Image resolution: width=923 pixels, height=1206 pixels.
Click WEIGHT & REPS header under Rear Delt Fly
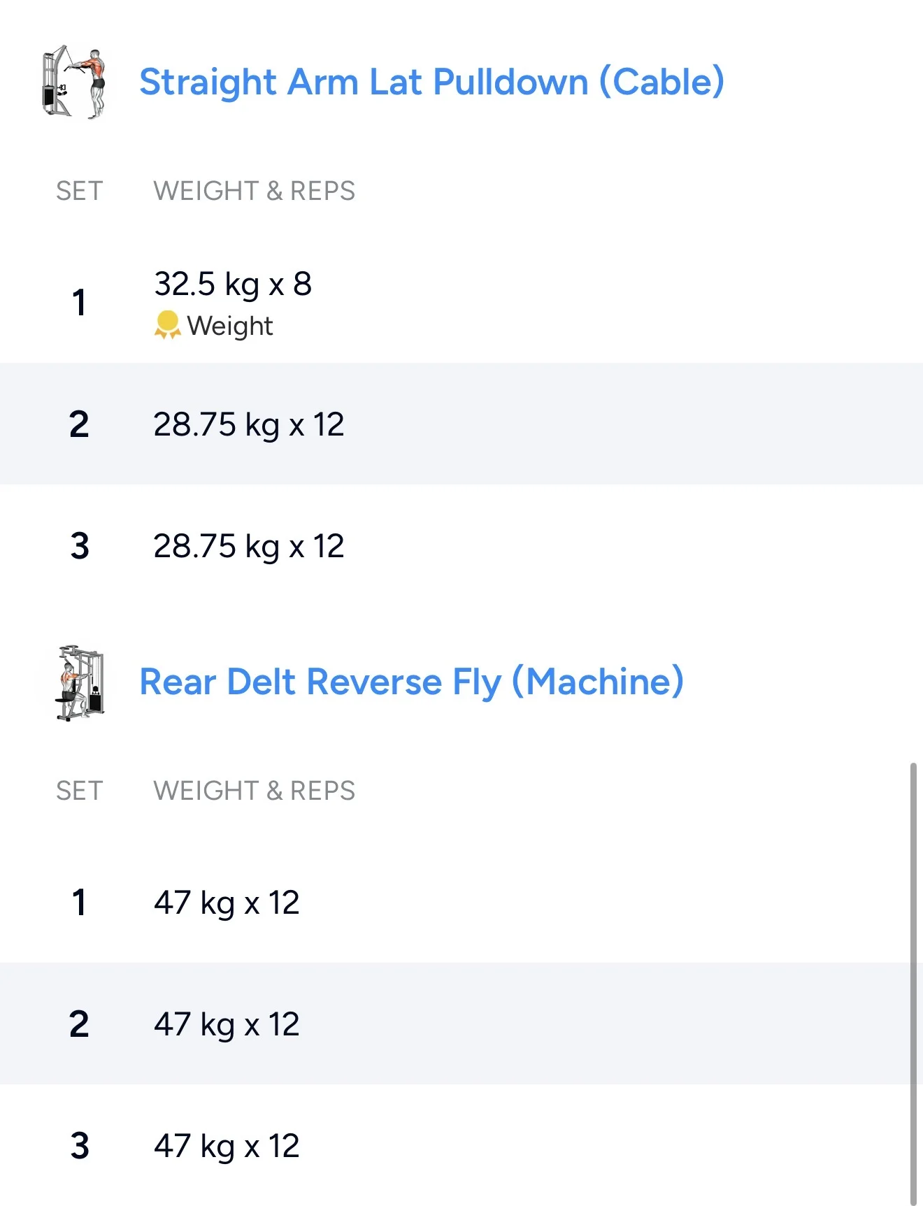pos(254,791)
